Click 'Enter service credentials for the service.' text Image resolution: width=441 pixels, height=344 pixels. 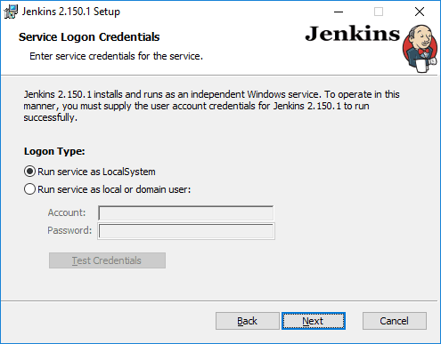[116, 56]
